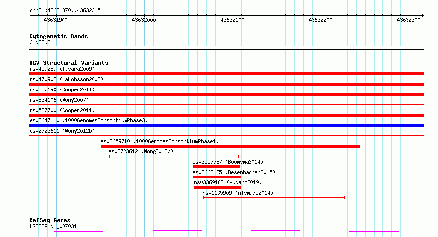The image size is (438, 237).
Task: Select the 21q22.3 cytogenetic band label
Action: point(40,42)
